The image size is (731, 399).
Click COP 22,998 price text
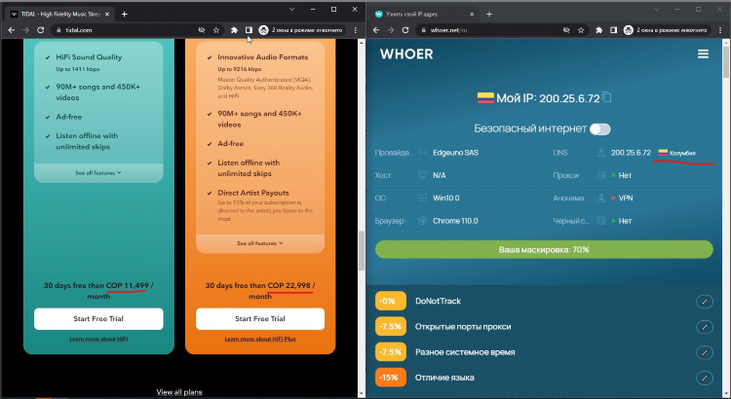289,285
